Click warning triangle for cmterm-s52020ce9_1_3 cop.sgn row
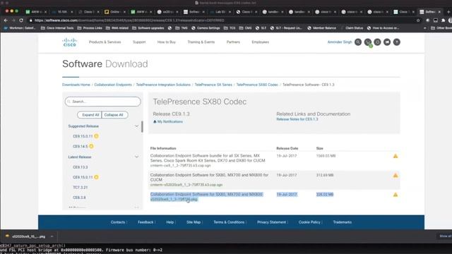The image size is (452, 254). [395, 176]
